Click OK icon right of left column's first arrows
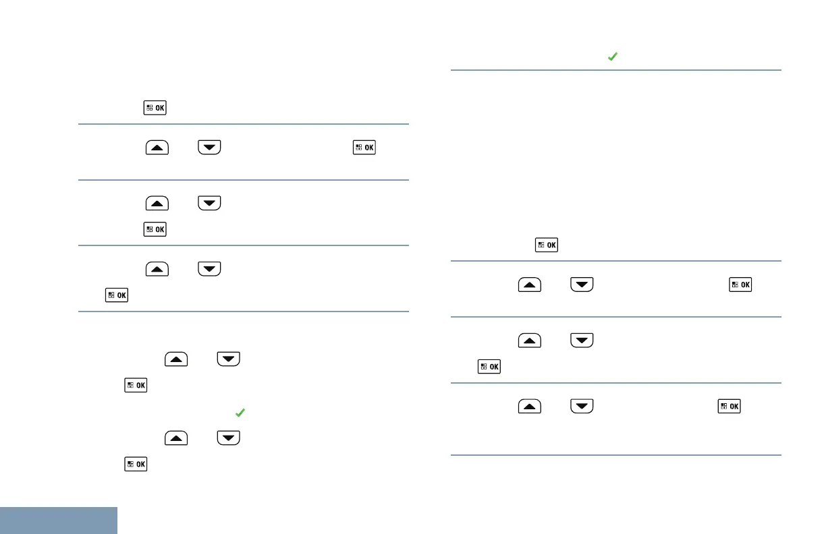Screen dimensions: 826x534 coord(364,147)
